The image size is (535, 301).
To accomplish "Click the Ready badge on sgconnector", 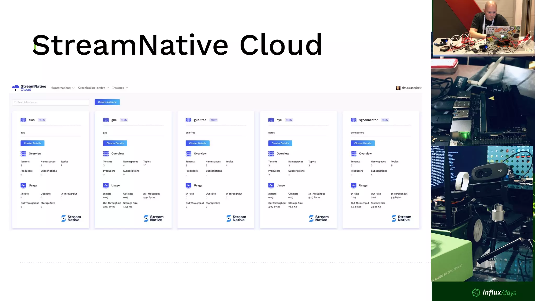I will [x=385, y=120].
